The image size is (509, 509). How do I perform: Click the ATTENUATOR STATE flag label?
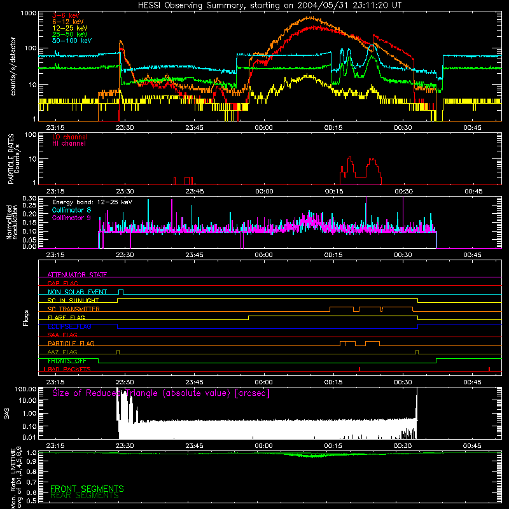point(77,275)
